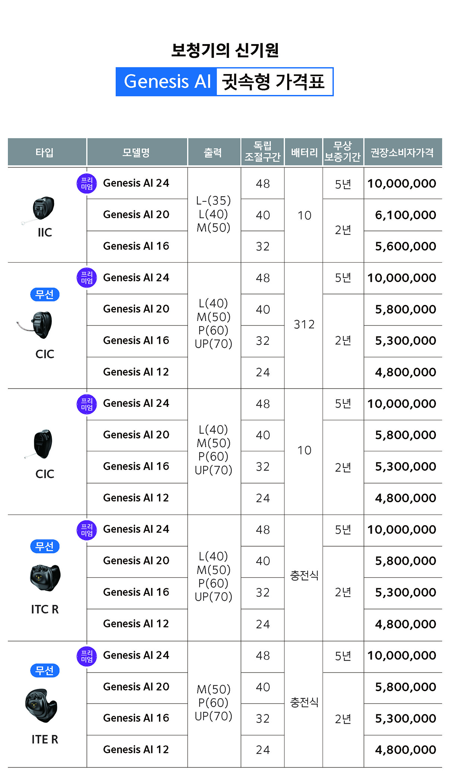Click the 프리미엄 badge in the IIC section

tap(87, 184)
